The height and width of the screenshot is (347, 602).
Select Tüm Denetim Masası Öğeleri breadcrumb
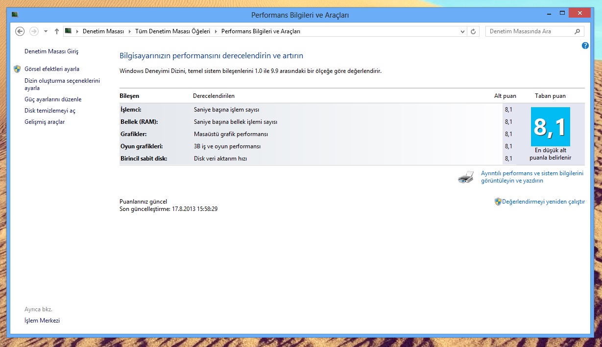[172, 31]
